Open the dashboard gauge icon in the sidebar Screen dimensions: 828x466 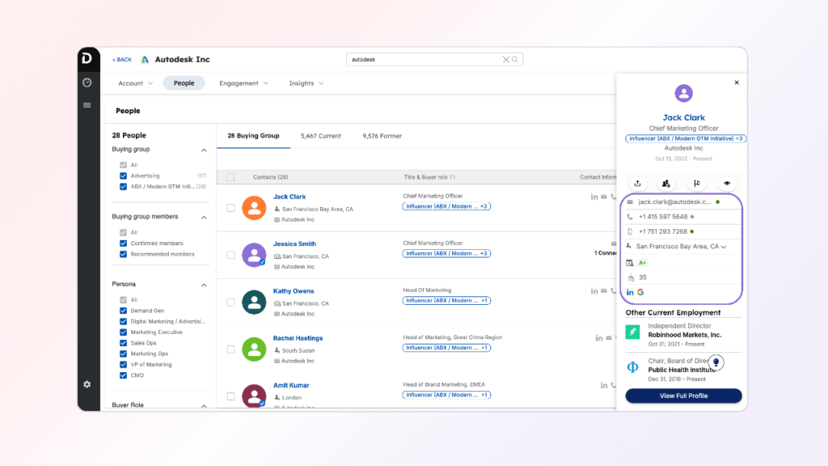(x=87, y=83)
